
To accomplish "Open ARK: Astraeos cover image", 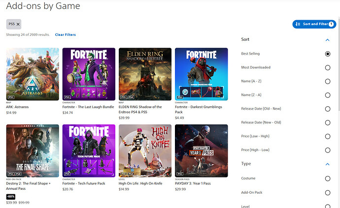I will point(33,74).
